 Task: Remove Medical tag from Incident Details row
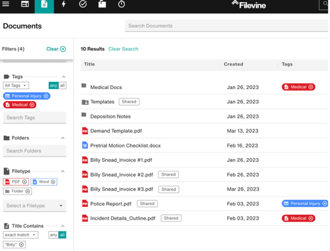click(311, 219)
